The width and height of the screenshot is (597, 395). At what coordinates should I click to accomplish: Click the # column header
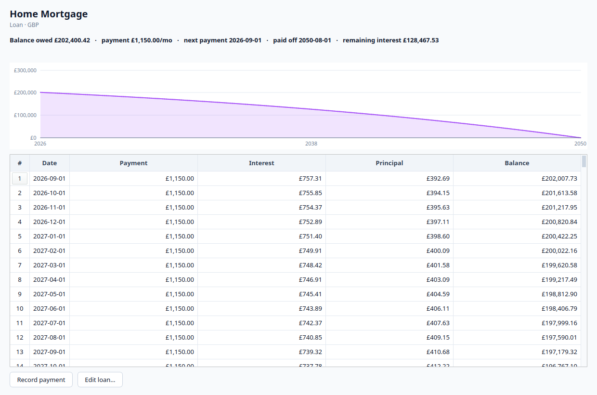[x=20, y=163]
